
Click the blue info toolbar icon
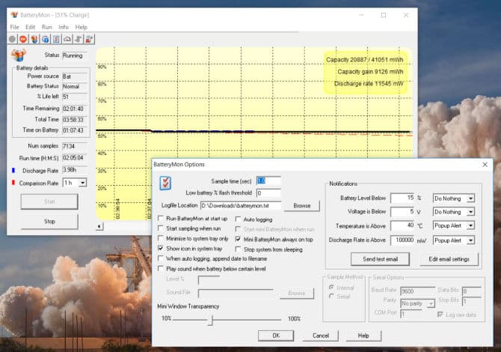tap(46, 39)
